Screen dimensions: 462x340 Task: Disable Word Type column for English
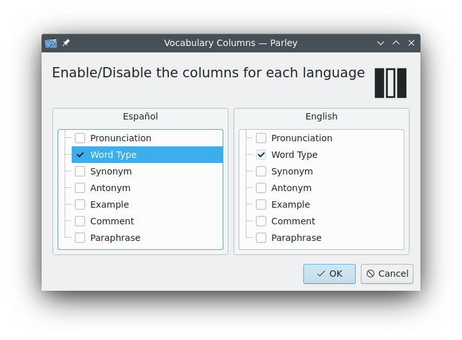pos(261,155)
